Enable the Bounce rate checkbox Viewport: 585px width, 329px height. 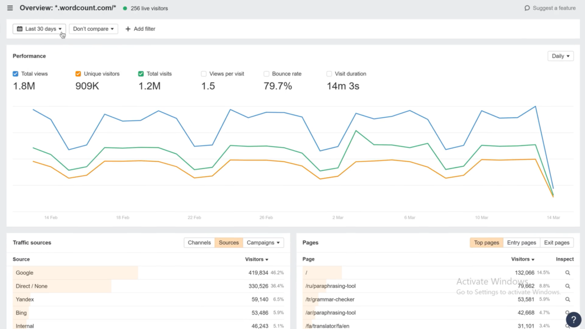click(x=267, y=74)
